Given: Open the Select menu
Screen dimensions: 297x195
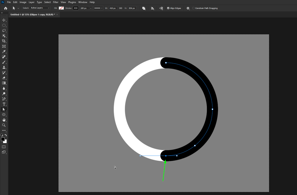Looking at the screenshot, I should coord(47,2).
